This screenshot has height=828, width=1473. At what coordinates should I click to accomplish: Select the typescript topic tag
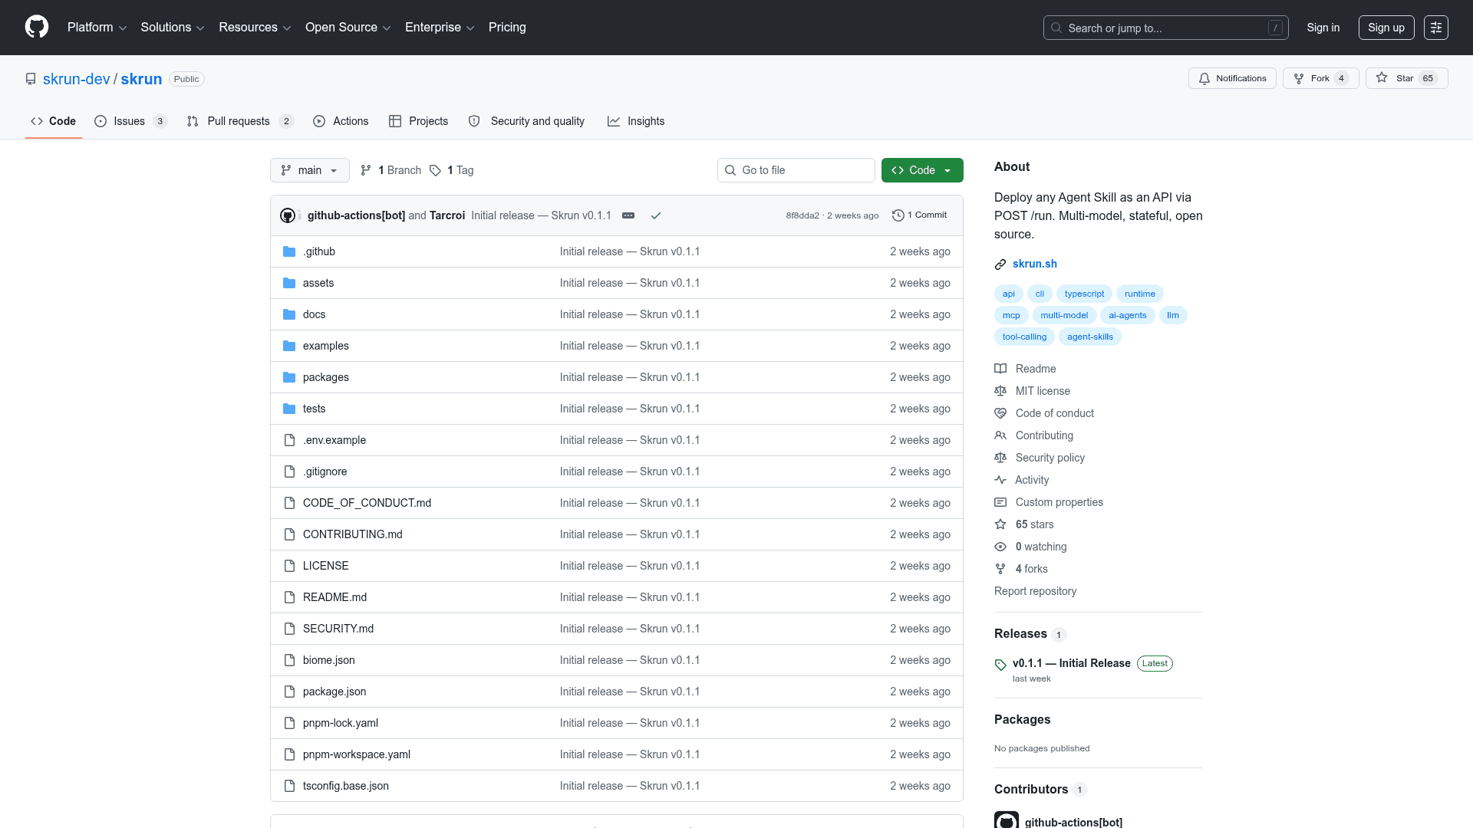click(x=1084, y=294)
